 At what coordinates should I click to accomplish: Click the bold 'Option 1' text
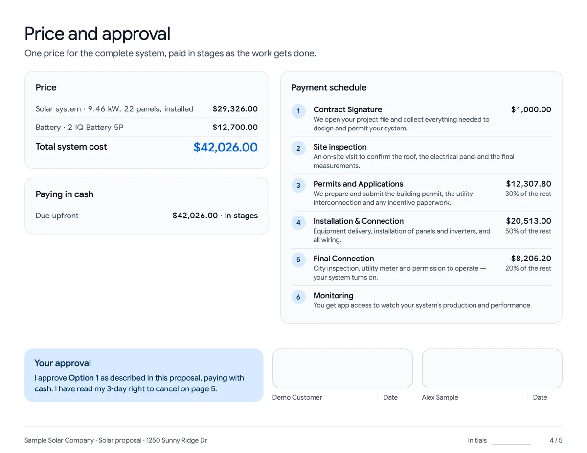coord(84,378)
